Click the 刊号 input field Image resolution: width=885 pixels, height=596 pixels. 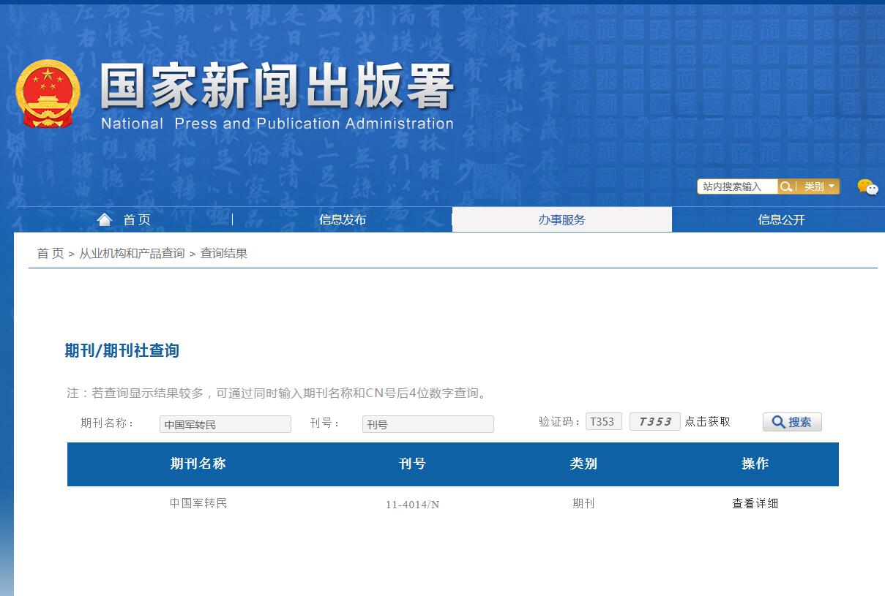pos(427,424)
